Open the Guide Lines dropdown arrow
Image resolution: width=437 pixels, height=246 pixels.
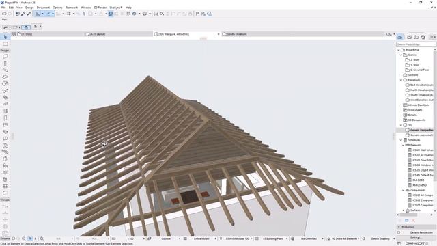tap(42, 14)
